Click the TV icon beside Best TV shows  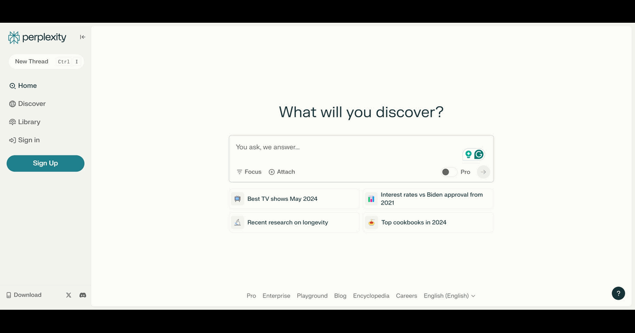pyautogui.click(x=238, y=199)
